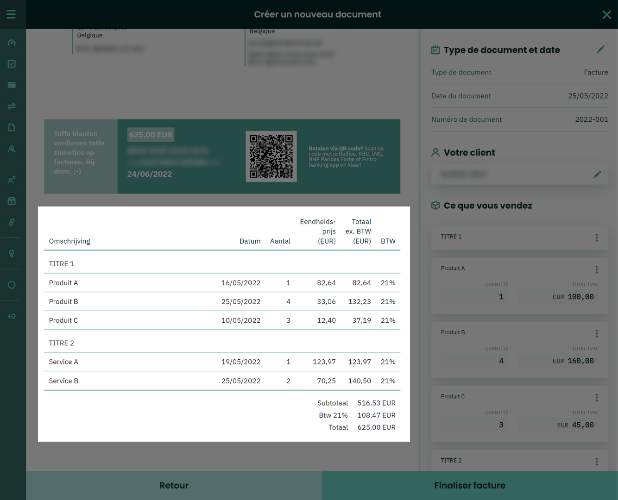The width and height of the screenshot is (618, 500).
Task: Click the 'TITRE 1' heading in the preview table
Action: coord(61,264)
